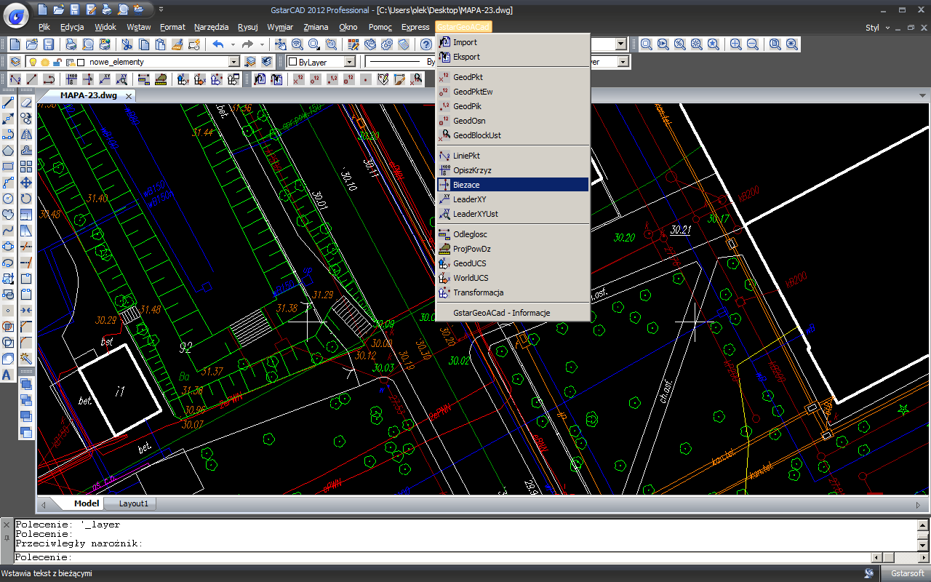This screenshot has height=582, width=931.
Task: Click the Undo arrow icon
Action: [x=218, y=44]
